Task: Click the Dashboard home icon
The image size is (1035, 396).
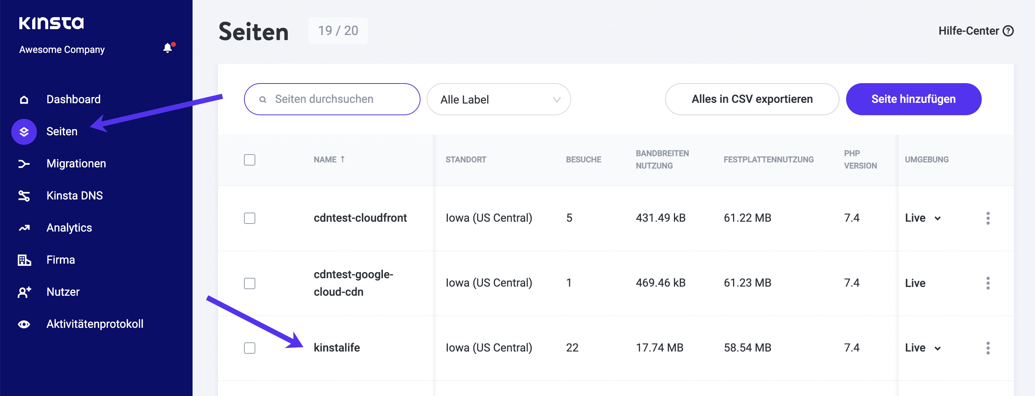Action: click(x=24, y=100)
